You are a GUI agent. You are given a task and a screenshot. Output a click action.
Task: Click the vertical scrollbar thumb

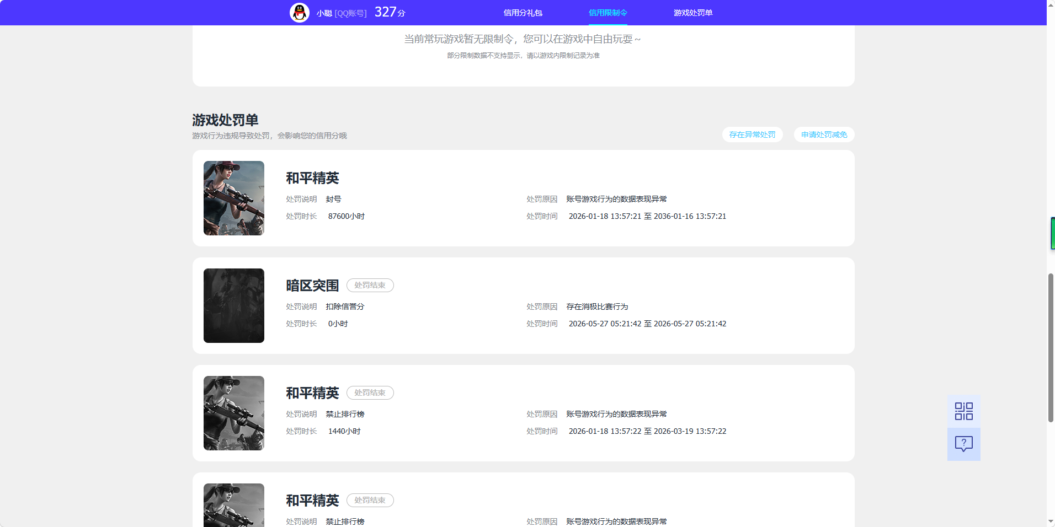click(1051, 348)
